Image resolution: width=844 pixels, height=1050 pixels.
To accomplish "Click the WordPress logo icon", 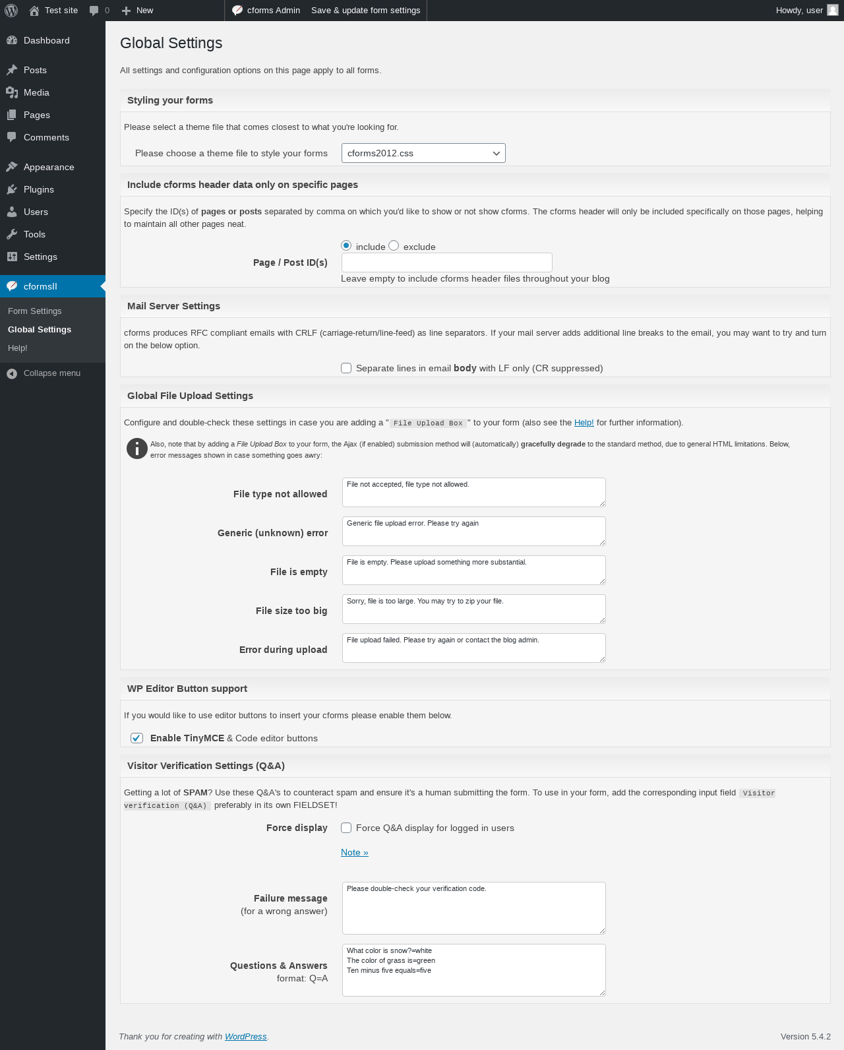I will pos(11,11).
